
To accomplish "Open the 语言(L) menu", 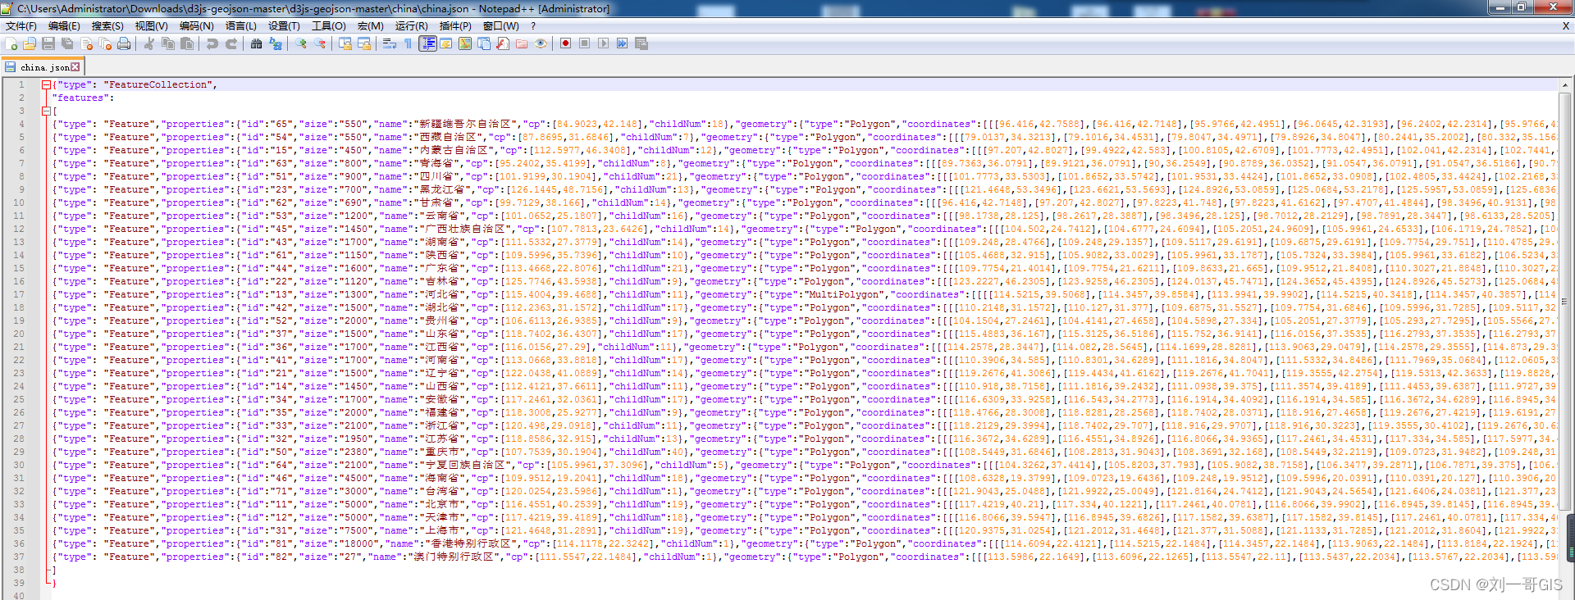I will (x=241, y=26).
